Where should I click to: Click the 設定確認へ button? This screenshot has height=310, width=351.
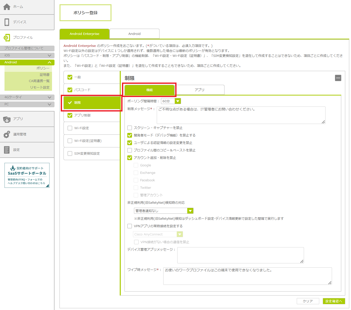coord(334,301)
